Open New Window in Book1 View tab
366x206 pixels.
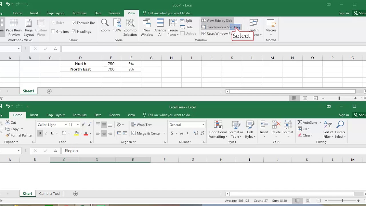coord(147,27)
